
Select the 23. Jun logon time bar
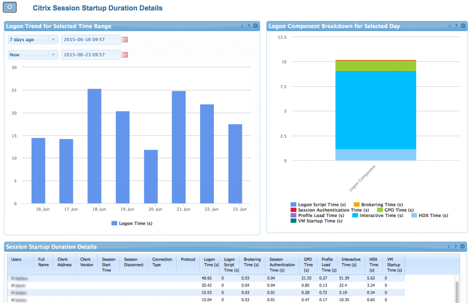(x=235, y=164)
